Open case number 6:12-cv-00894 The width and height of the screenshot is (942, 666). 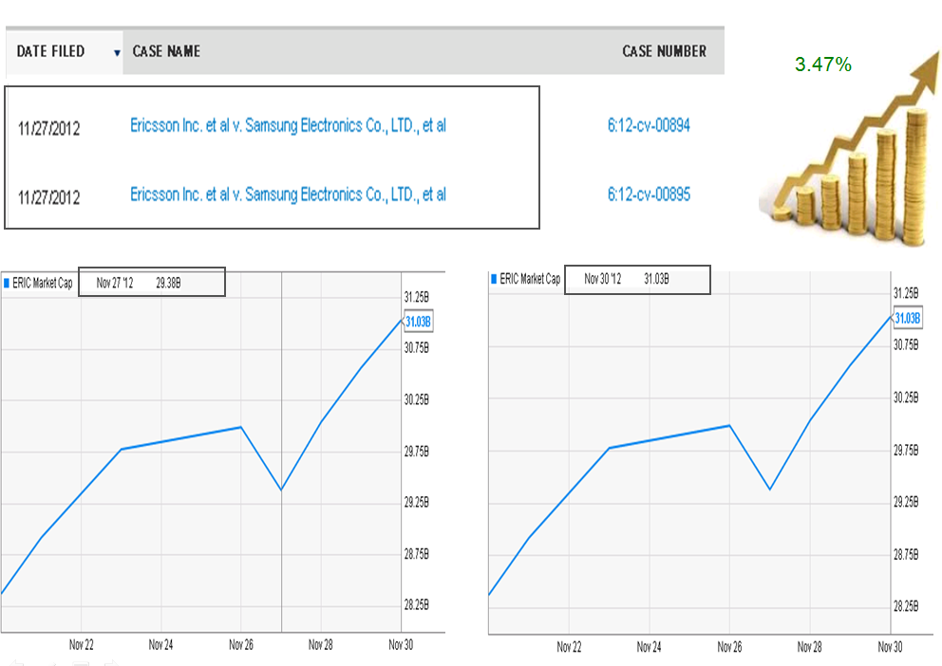click(x=649, y=125)
